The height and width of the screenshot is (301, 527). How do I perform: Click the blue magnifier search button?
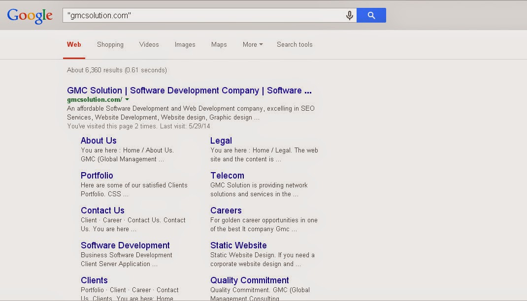[371, 15]
